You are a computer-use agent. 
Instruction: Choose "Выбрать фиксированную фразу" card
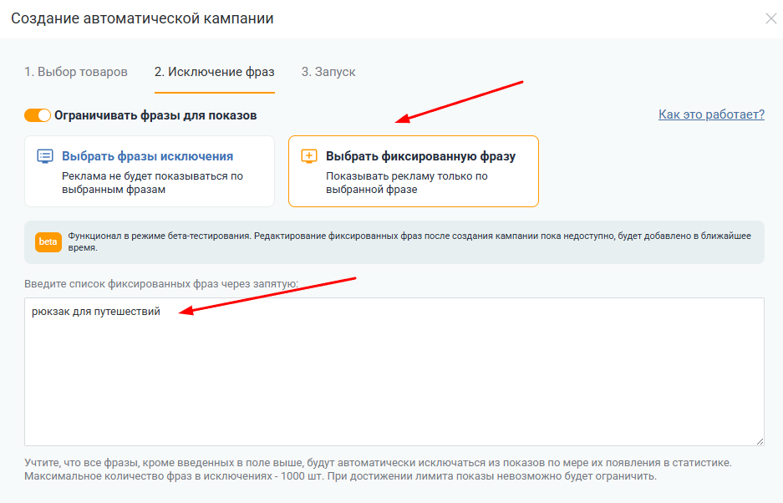pyautogui.click(x=414, y=171)
